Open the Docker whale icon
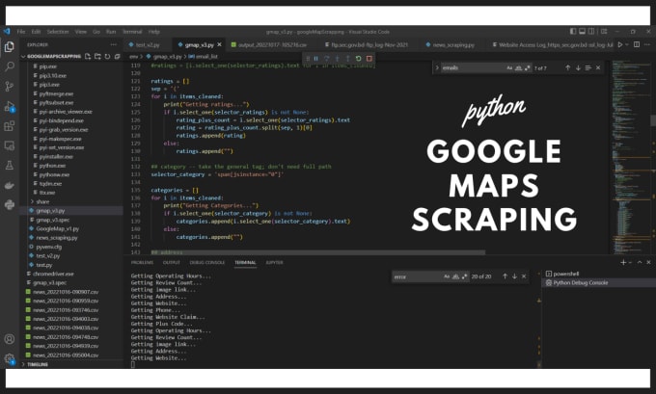 [10, 185]
